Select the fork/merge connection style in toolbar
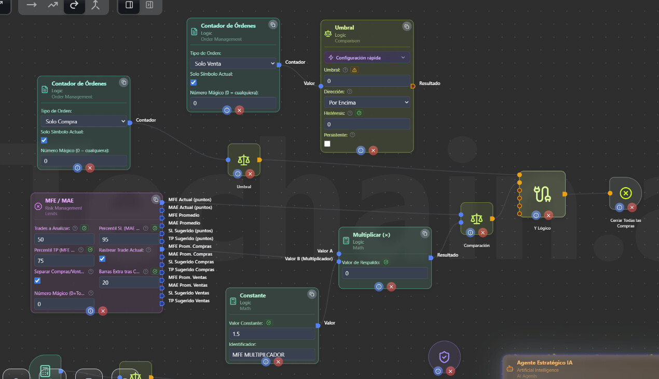The height and width of the screenshot is (379, 659). (x=95, y=5)
